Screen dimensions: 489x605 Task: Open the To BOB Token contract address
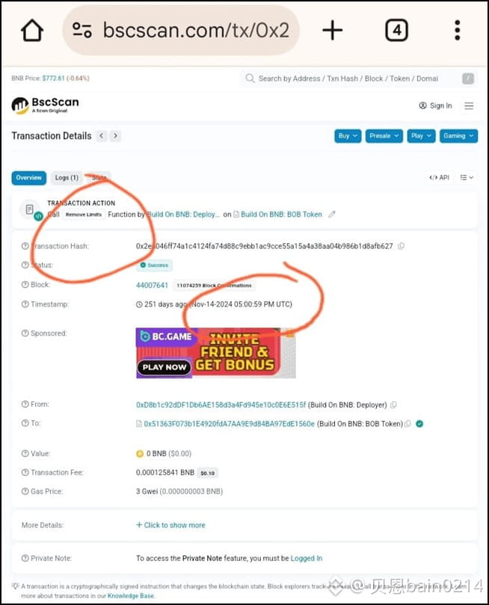click(229, 424)
